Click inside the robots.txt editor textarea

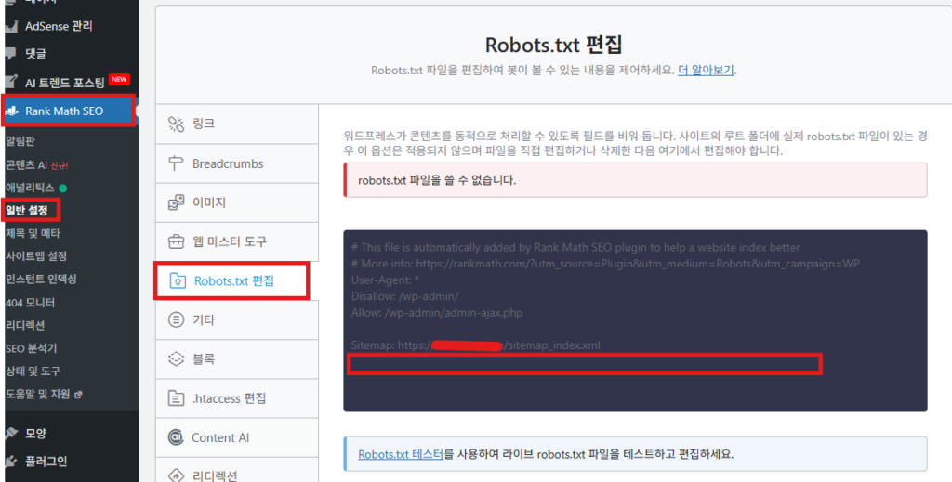coord(635,320)
